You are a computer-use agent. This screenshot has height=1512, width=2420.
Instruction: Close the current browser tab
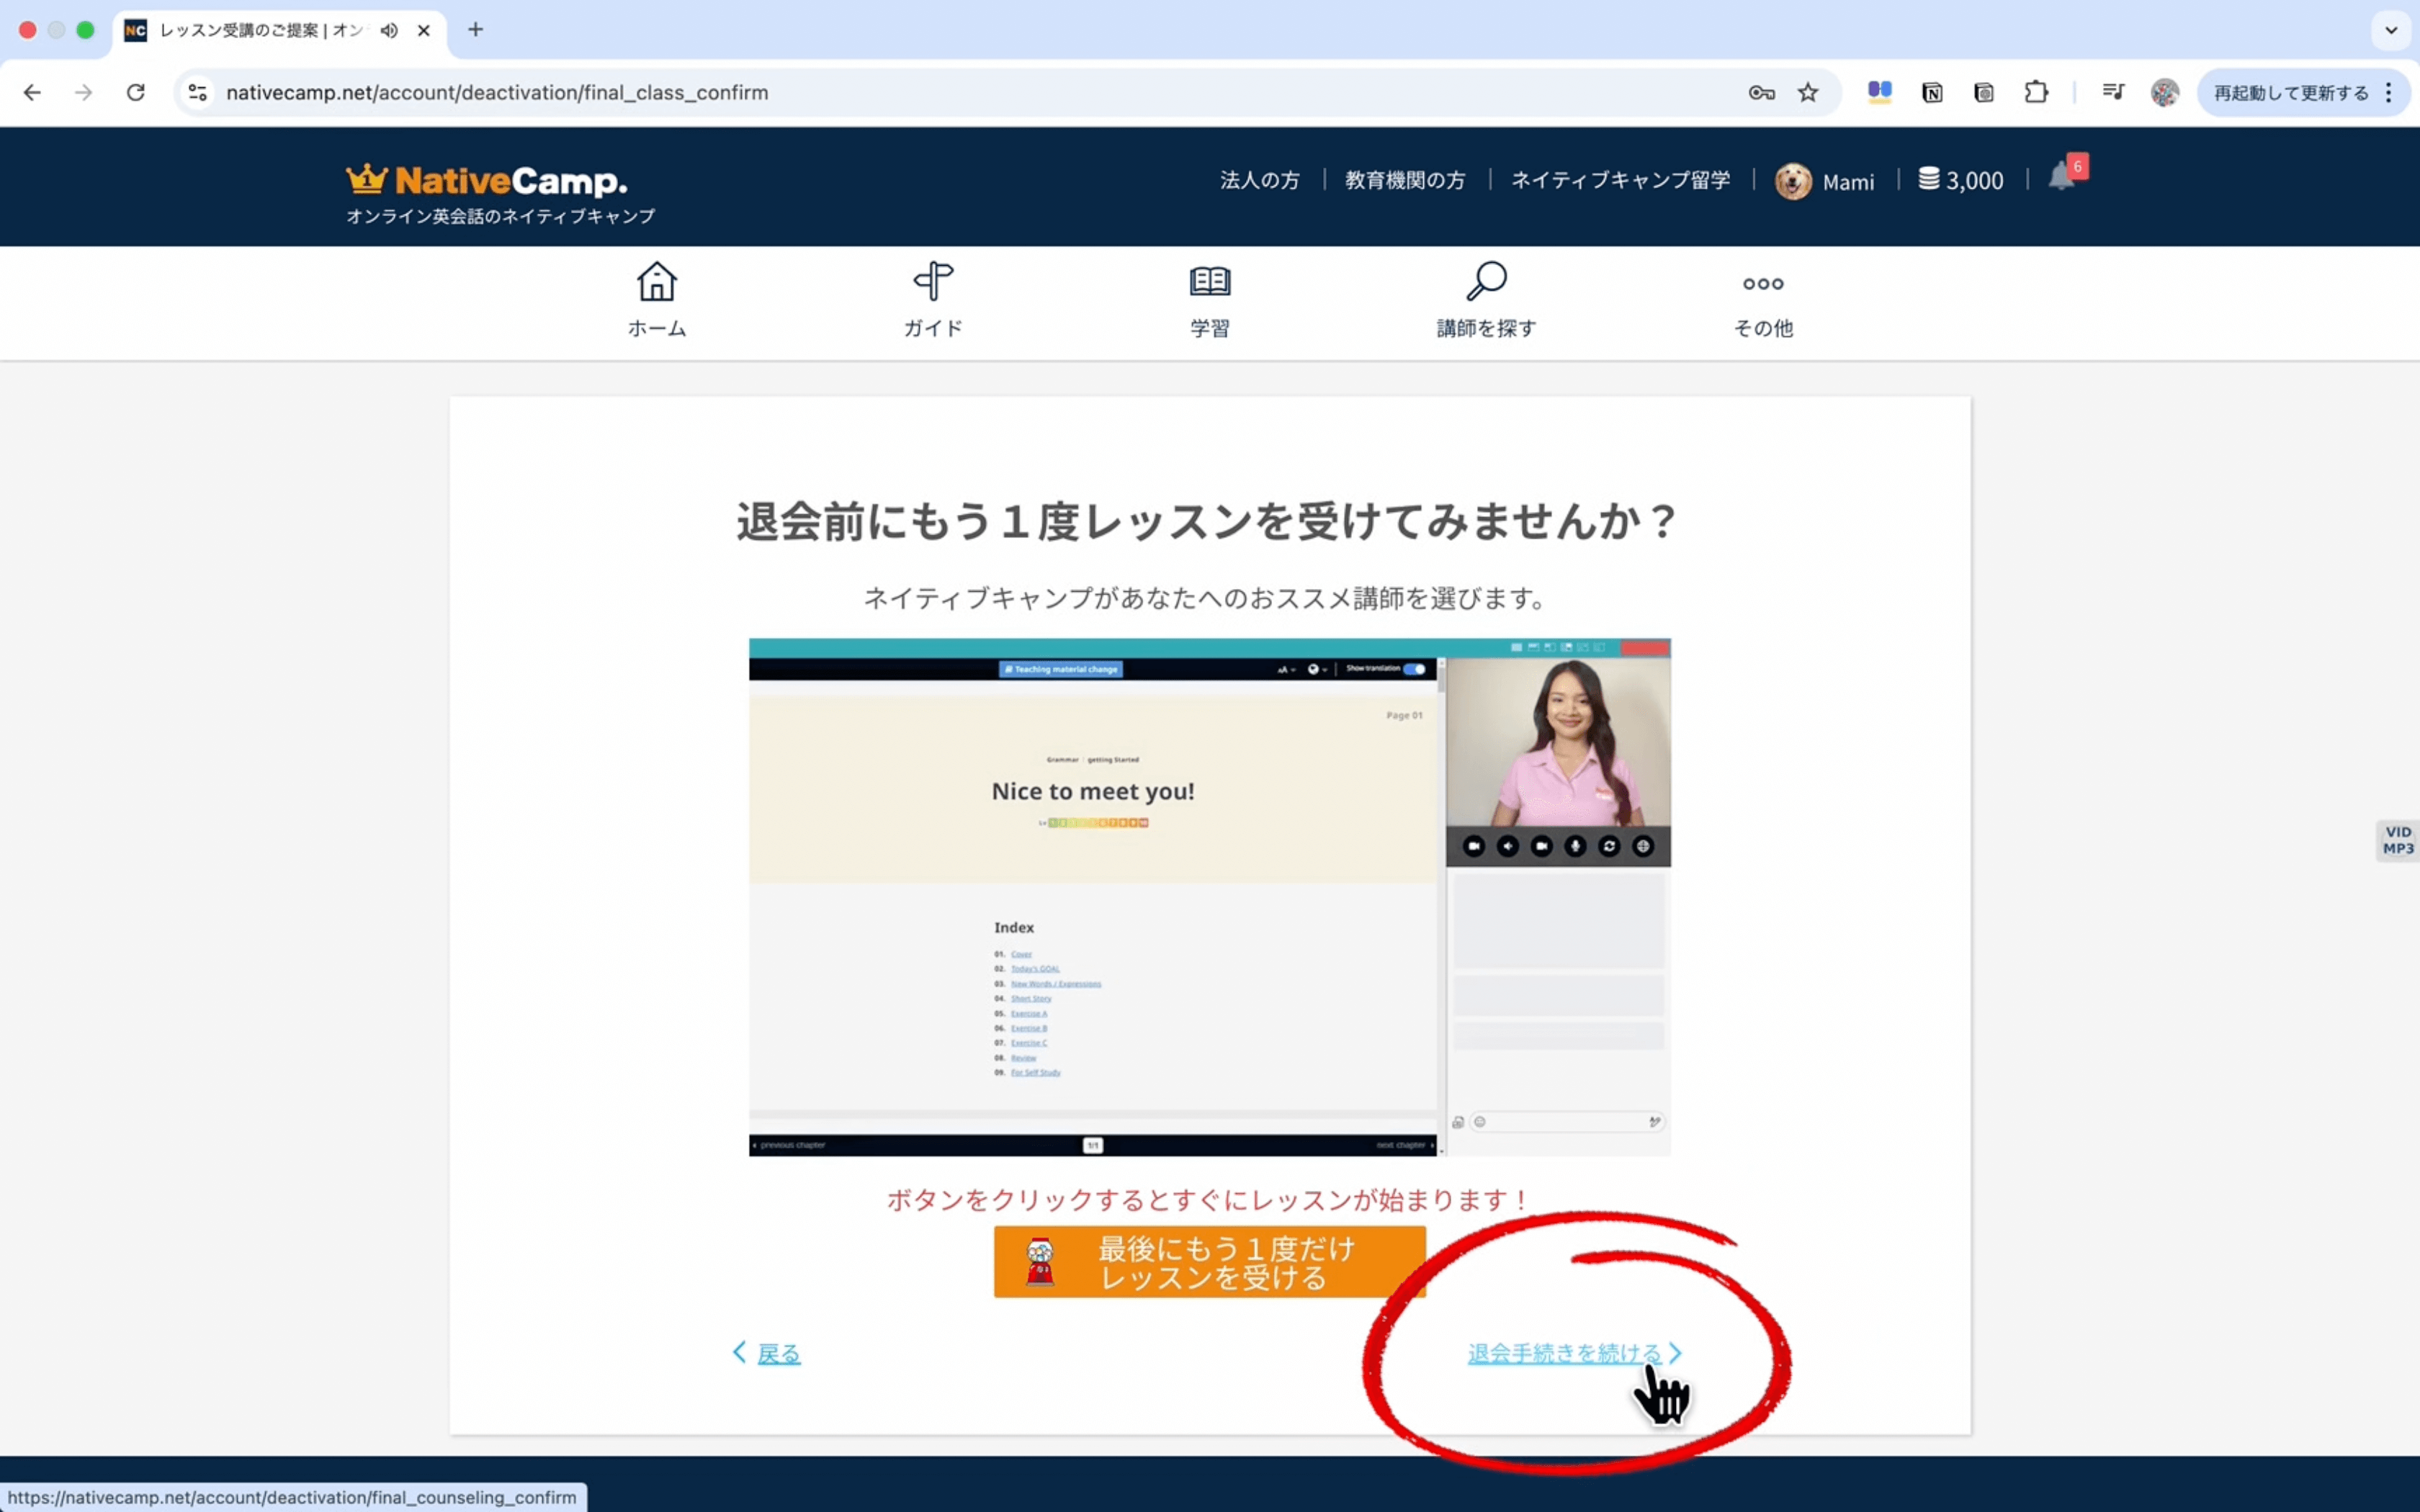tap(424, 30)
